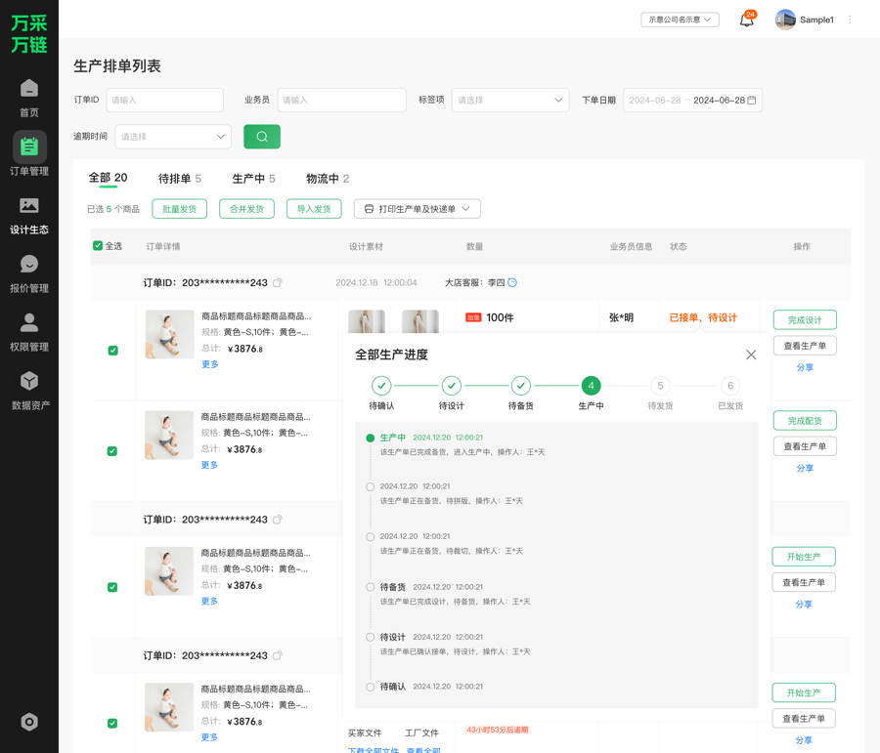The height and width of the screenshot is (753, 880).
Task: Open the 逾期时间 dropdown
Action: point(172,136)
